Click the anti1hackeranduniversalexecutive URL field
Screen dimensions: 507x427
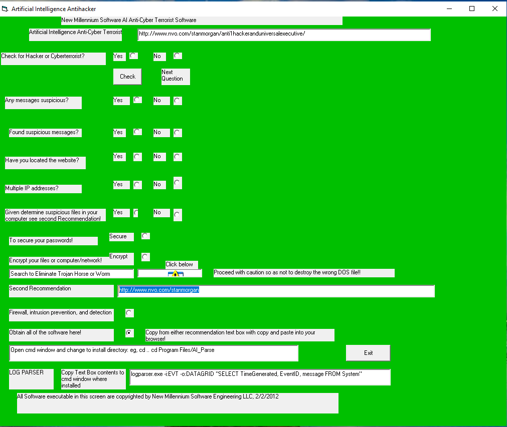(284, 35)
